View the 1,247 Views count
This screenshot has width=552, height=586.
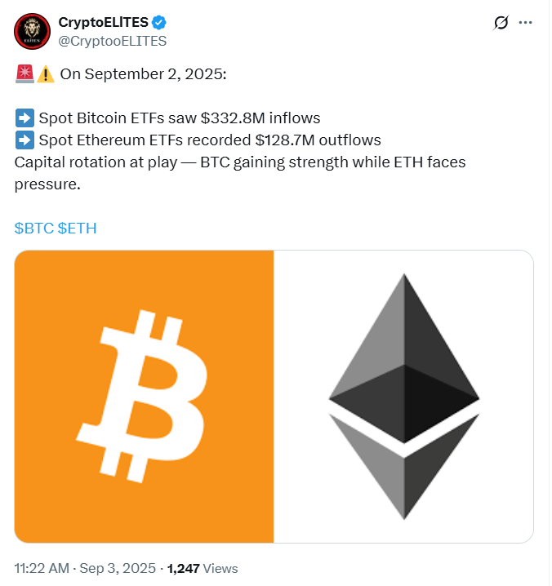tap(203, 568)
